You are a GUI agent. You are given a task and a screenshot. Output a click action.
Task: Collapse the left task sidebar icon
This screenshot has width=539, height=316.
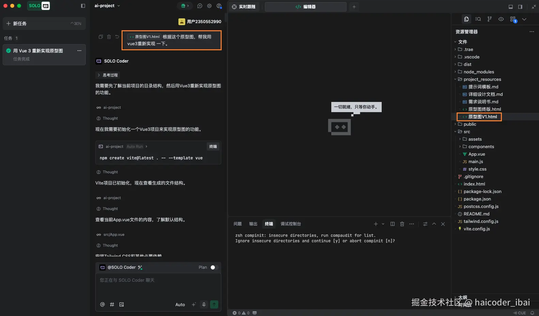click(83, 6)
